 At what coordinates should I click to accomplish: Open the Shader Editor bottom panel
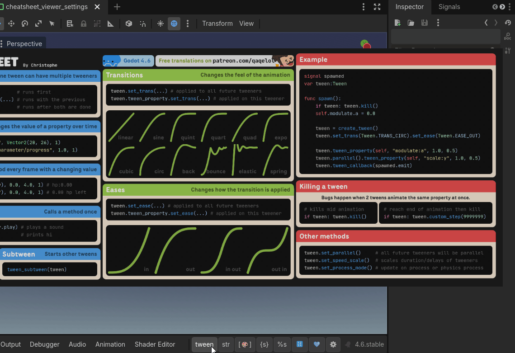[x=155, y=344]
